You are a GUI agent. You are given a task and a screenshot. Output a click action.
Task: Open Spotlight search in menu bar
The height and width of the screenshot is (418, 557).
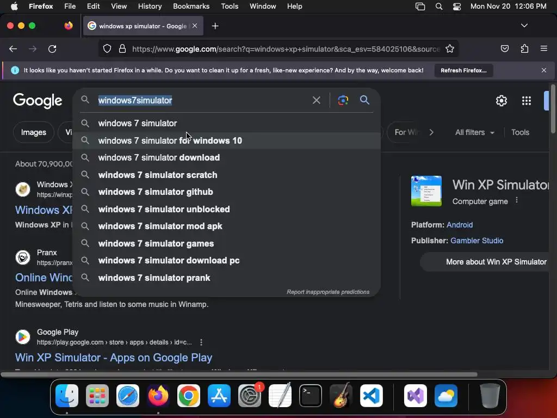point(439,7)
